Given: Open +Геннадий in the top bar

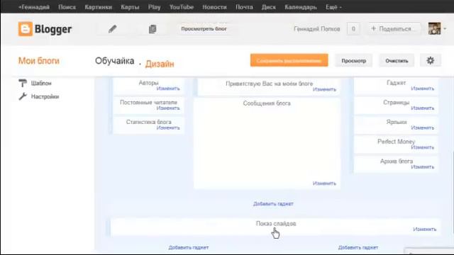Looking at the screenshot, I should 34,7.
